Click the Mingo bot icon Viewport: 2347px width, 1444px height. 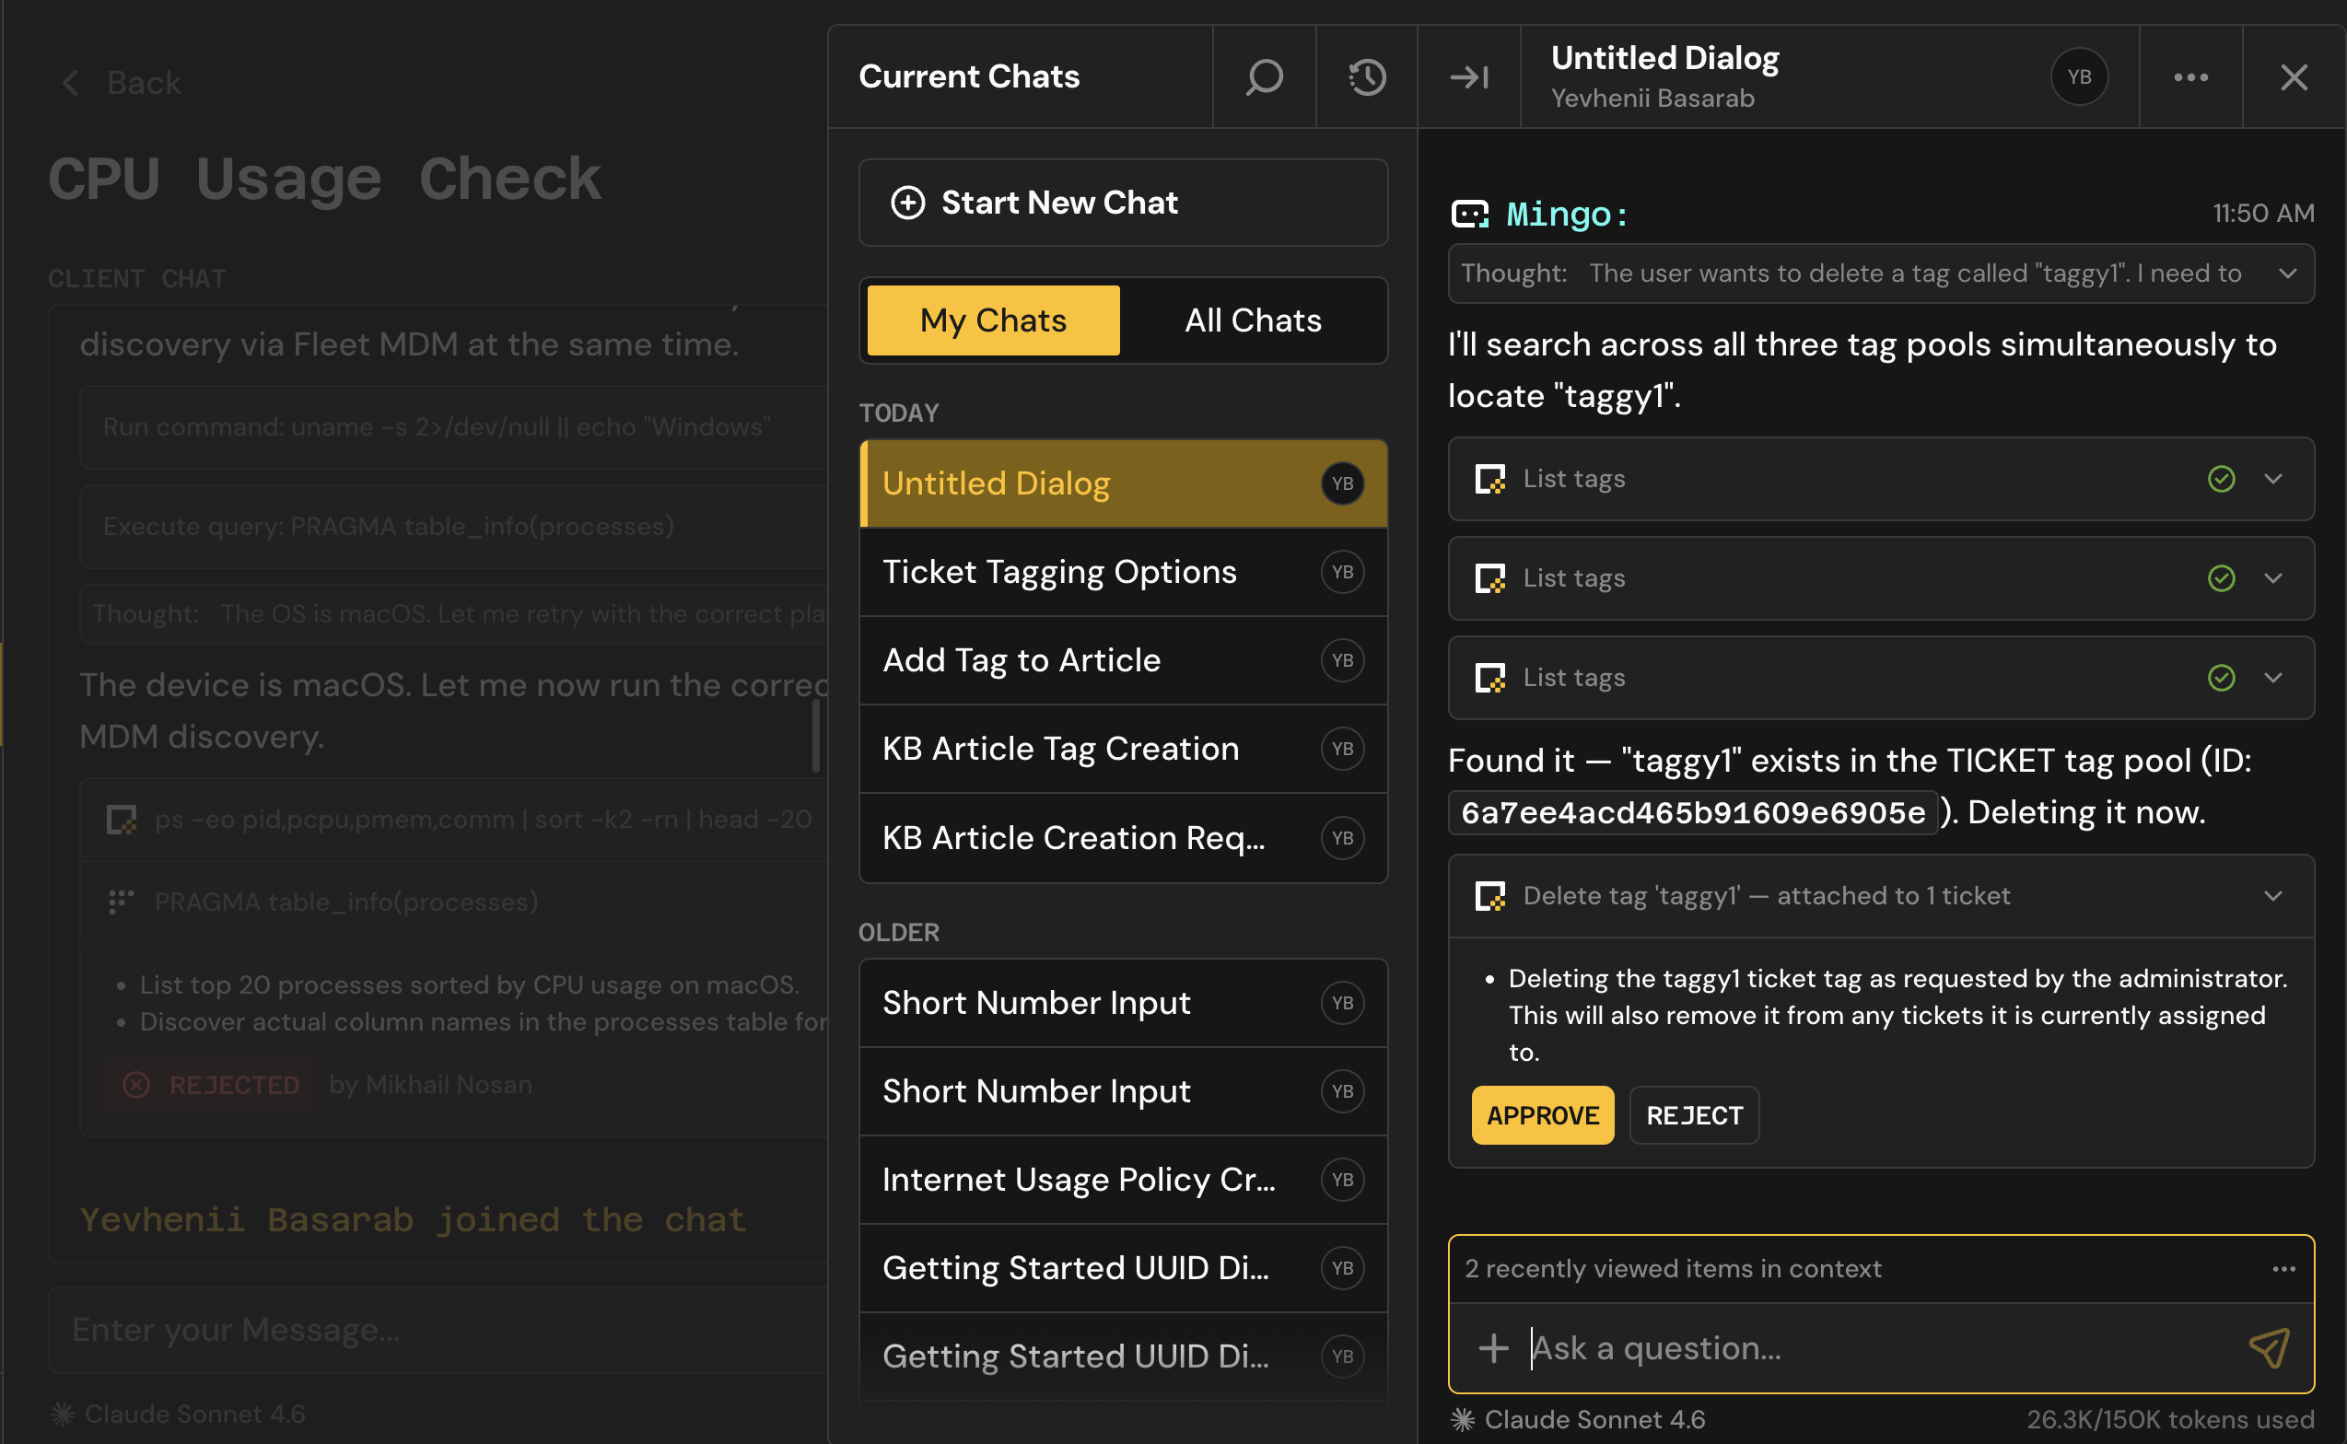(1469, 214)
